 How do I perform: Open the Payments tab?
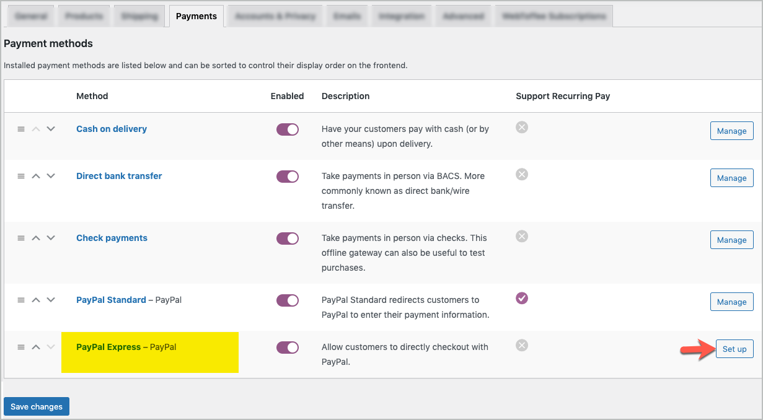[x=196, y=16]
